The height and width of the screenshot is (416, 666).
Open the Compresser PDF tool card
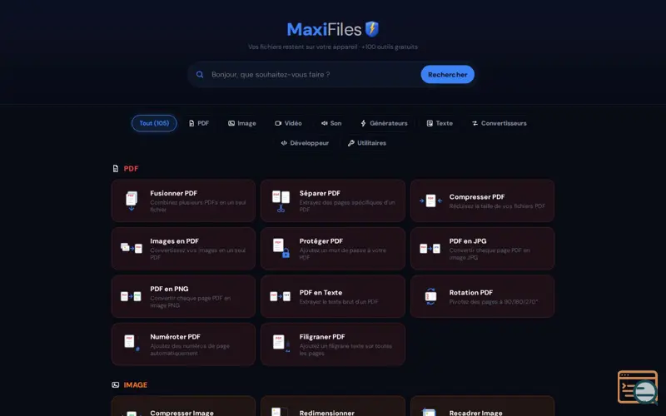(483, 201)
